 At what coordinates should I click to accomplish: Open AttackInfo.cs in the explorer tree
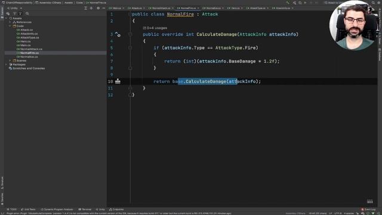coord(27,33)
